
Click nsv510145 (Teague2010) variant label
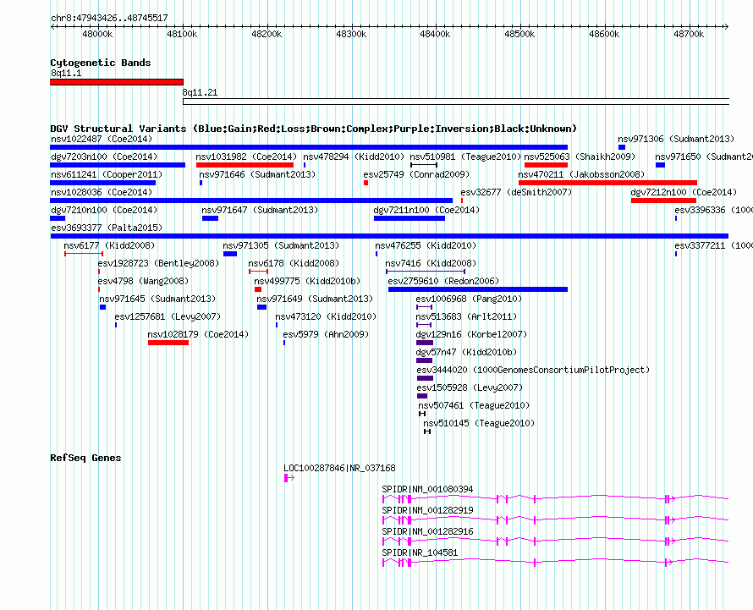[x=479, y=423]
